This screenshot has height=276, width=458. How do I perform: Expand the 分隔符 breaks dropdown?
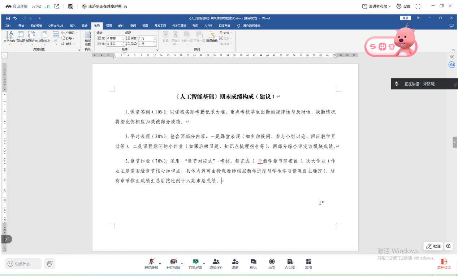[x=69, y=33]
